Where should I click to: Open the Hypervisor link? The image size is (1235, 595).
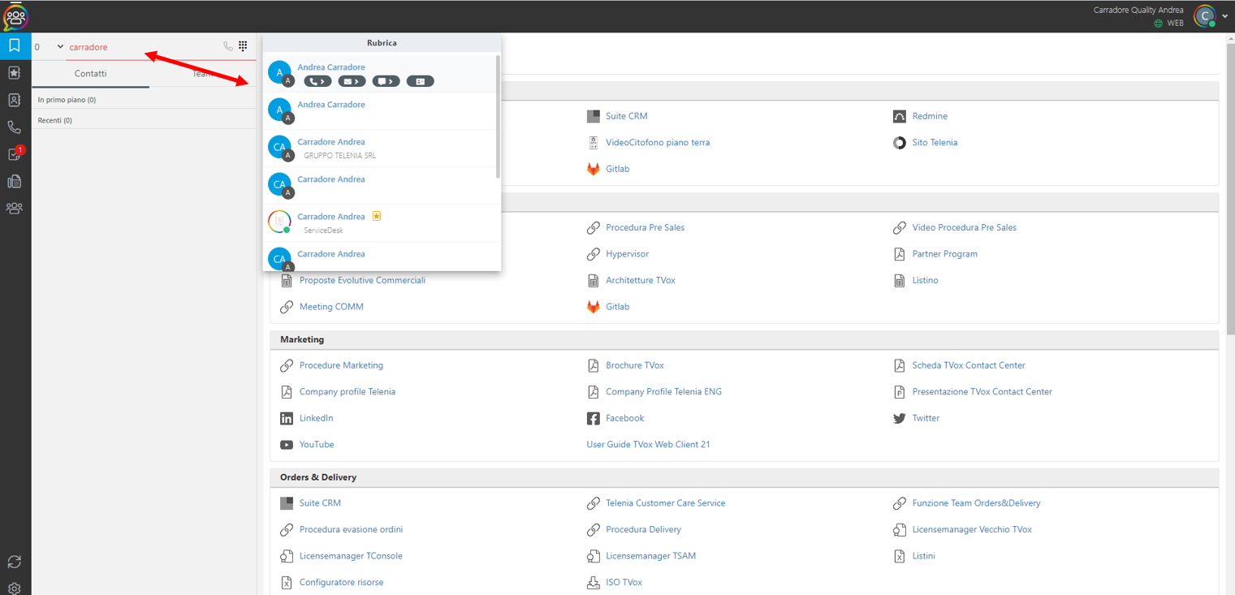(x=627, y=254)
